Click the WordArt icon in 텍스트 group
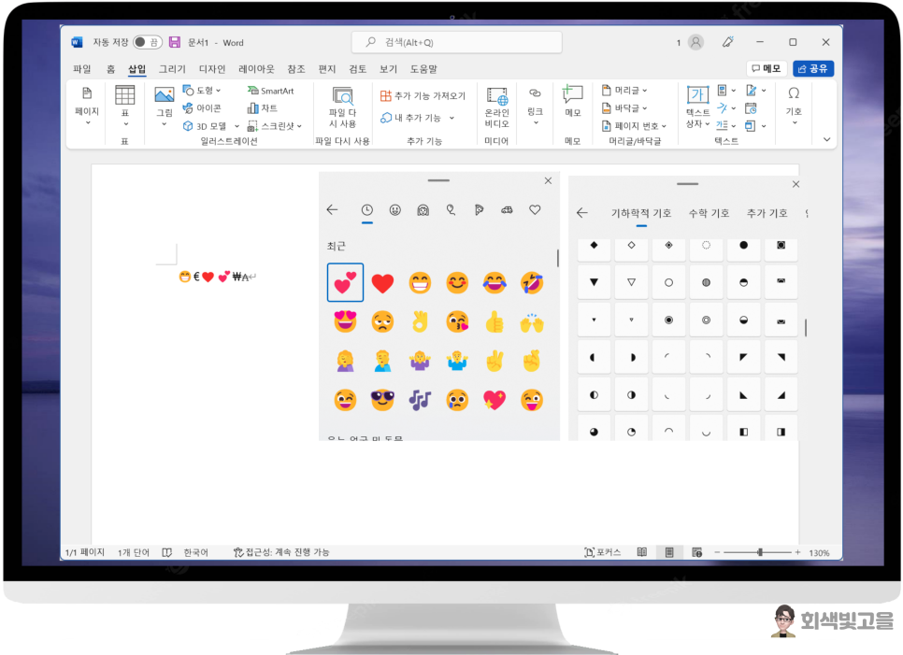The width and height of the screenshot is (903, 655). point(723,107)
